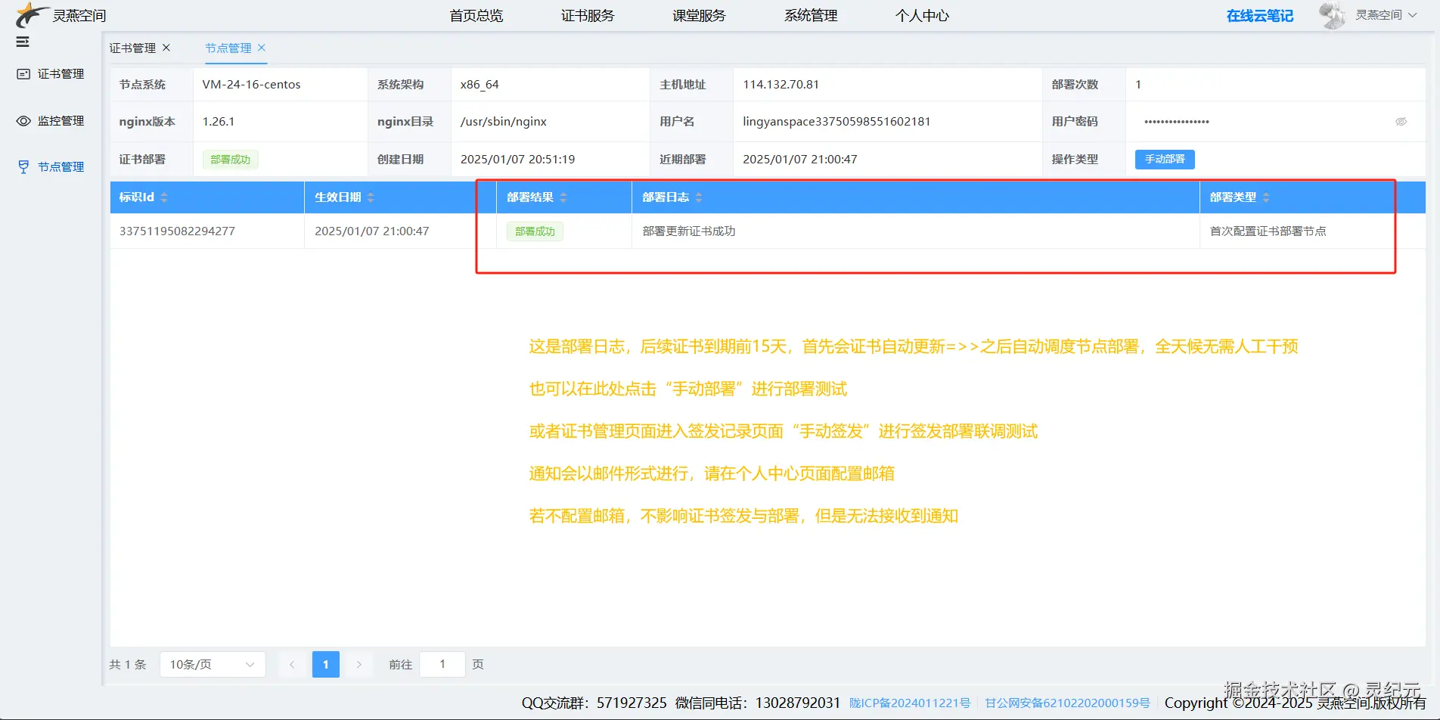Reveal the hidden 用户密码 with the eye toggle

tap(1401, 121)
